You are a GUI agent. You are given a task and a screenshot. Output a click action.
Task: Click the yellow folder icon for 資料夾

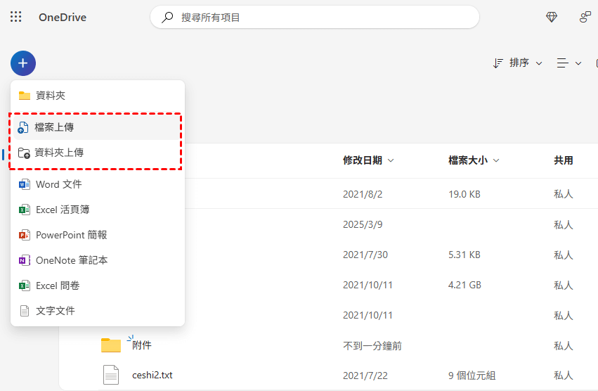pyautogui.click(x=25, y=96)
